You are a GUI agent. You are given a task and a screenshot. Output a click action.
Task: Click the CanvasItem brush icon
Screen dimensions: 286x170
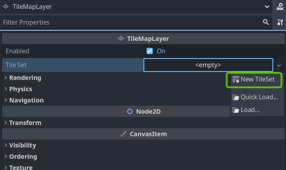click(x=124, y=134)
